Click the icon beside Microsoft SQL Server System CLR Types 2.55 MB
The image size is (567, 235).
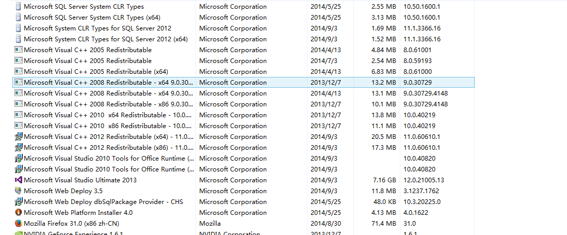coord(19,7)
